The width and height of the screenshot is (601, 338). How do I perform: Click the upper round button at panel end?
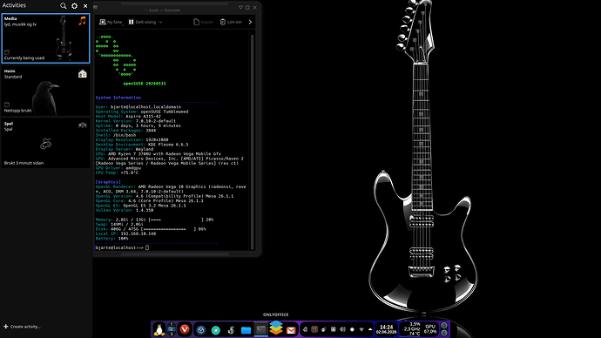coord(444,326)
